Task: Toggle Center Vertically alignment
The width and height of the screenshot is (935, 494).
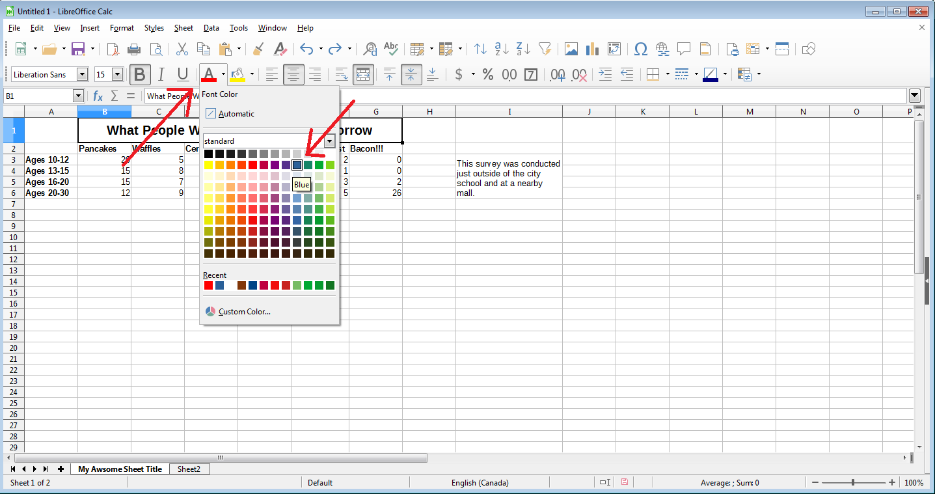Action: point(411,74)
